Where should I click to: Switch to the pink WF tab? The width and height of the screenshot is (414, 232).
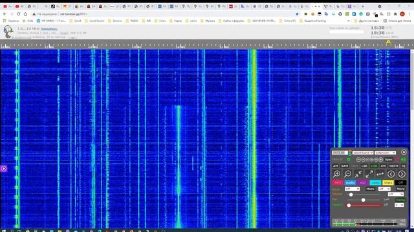click(338, 182)
